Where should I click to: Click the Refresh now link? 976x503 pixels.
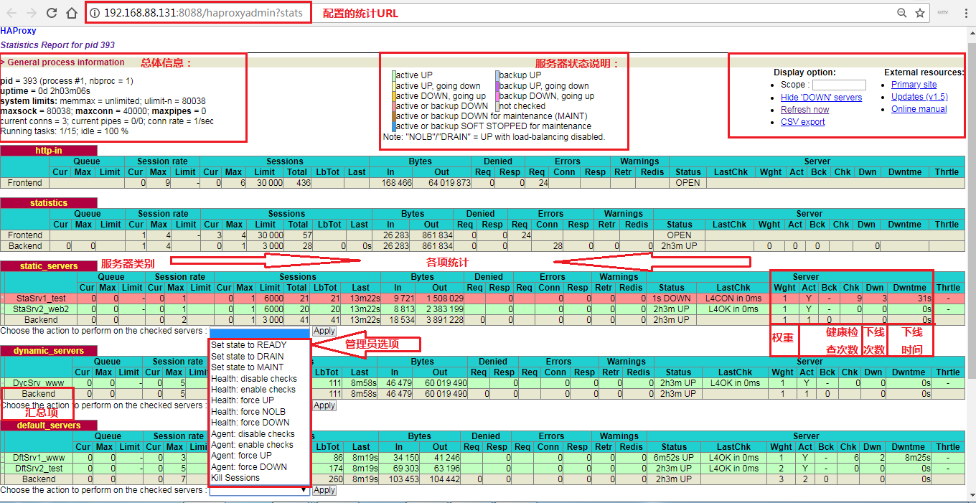804,110
